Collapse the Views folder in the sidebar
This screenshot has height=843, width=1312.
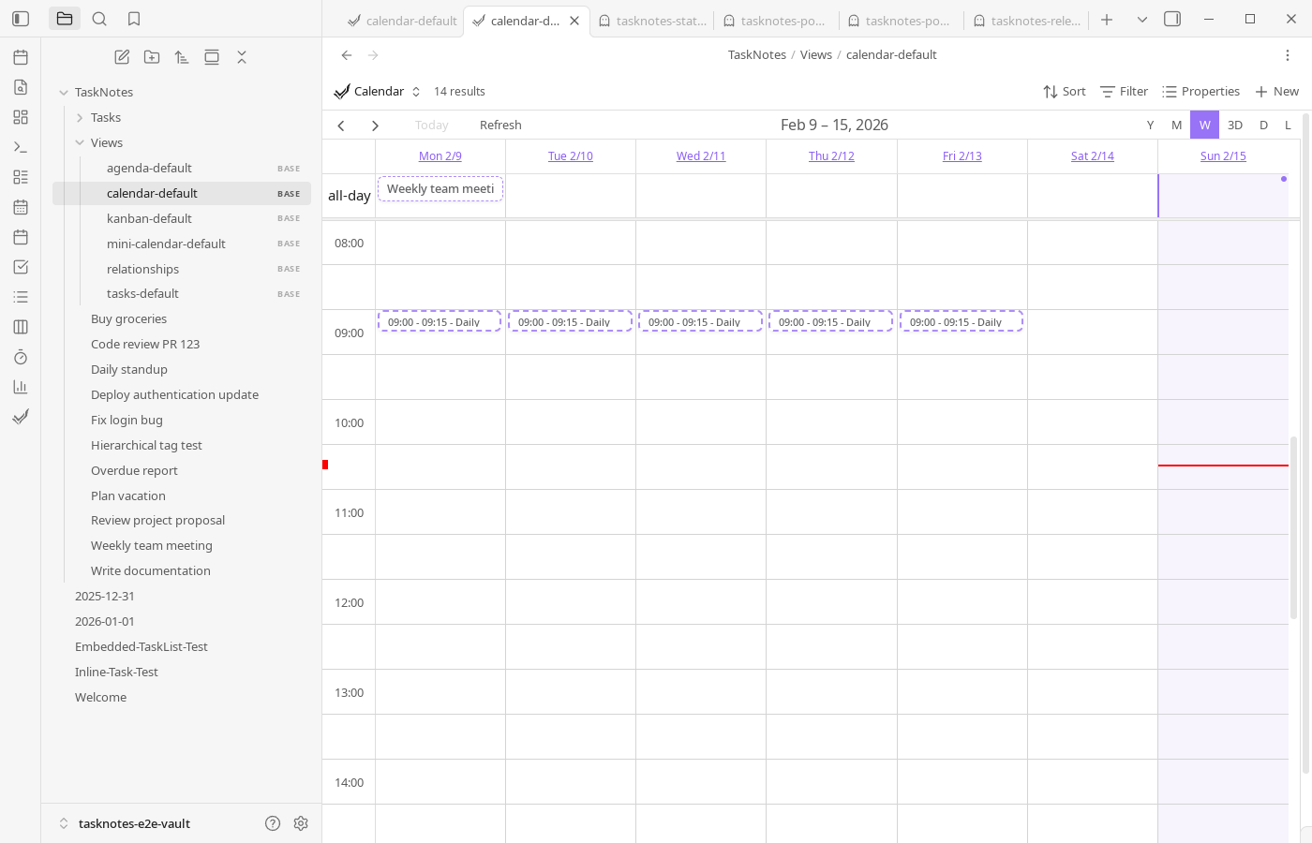click(81, 142)
